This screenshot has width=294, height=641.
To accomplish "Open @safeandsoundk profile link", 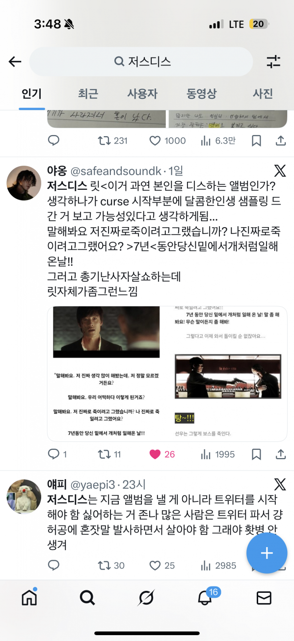I will pyautogui.click(x=116, y=171).
